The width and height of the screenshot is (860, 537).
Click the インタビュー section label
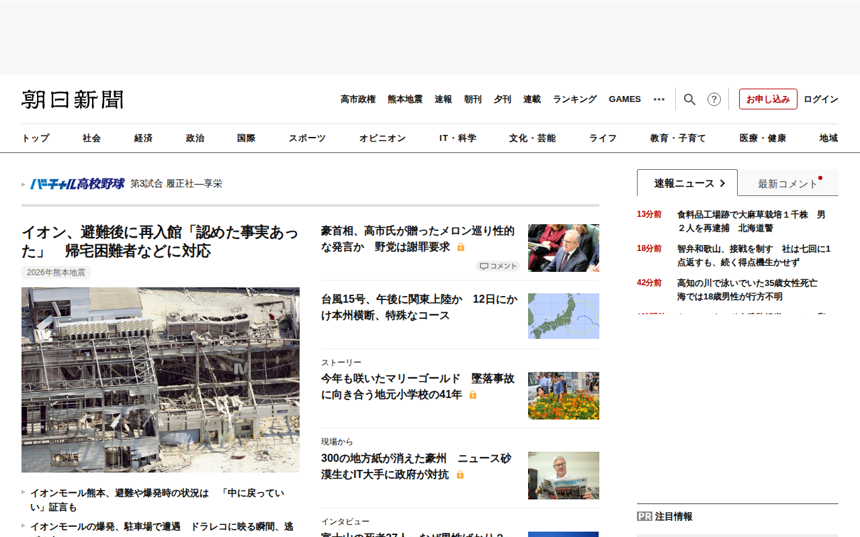[345, 522]
